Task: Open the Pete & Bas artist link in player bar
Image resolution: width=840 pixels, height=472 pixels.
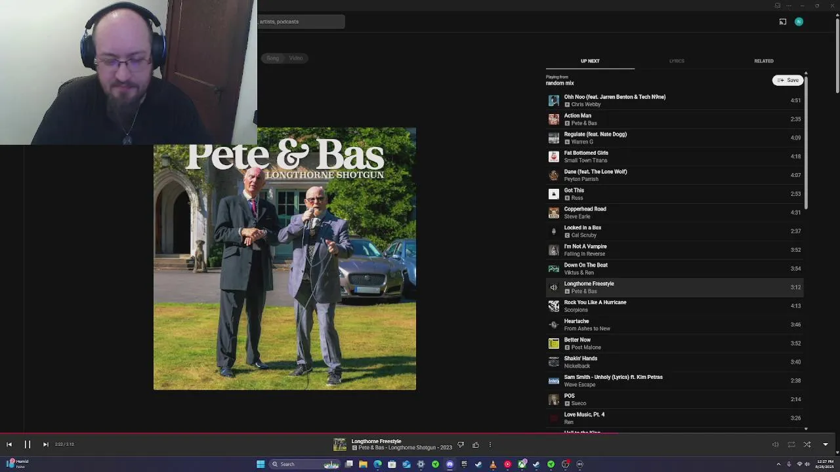Action: [371, 448]
